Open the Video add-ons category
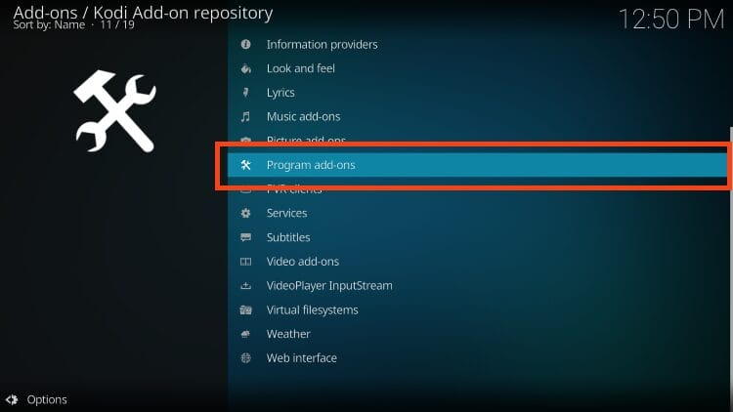The image size is (733, 412). pyautogui.click(x=302, y=262)
